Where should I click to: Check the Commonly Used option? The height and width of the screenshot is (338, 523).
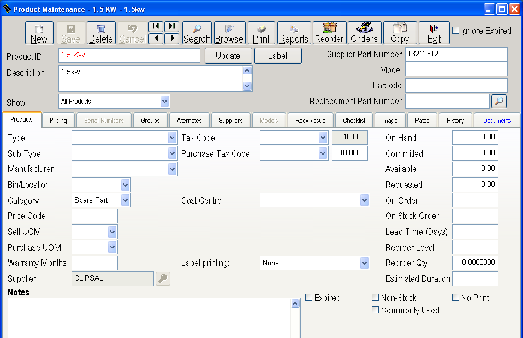(x=375, y=310)
